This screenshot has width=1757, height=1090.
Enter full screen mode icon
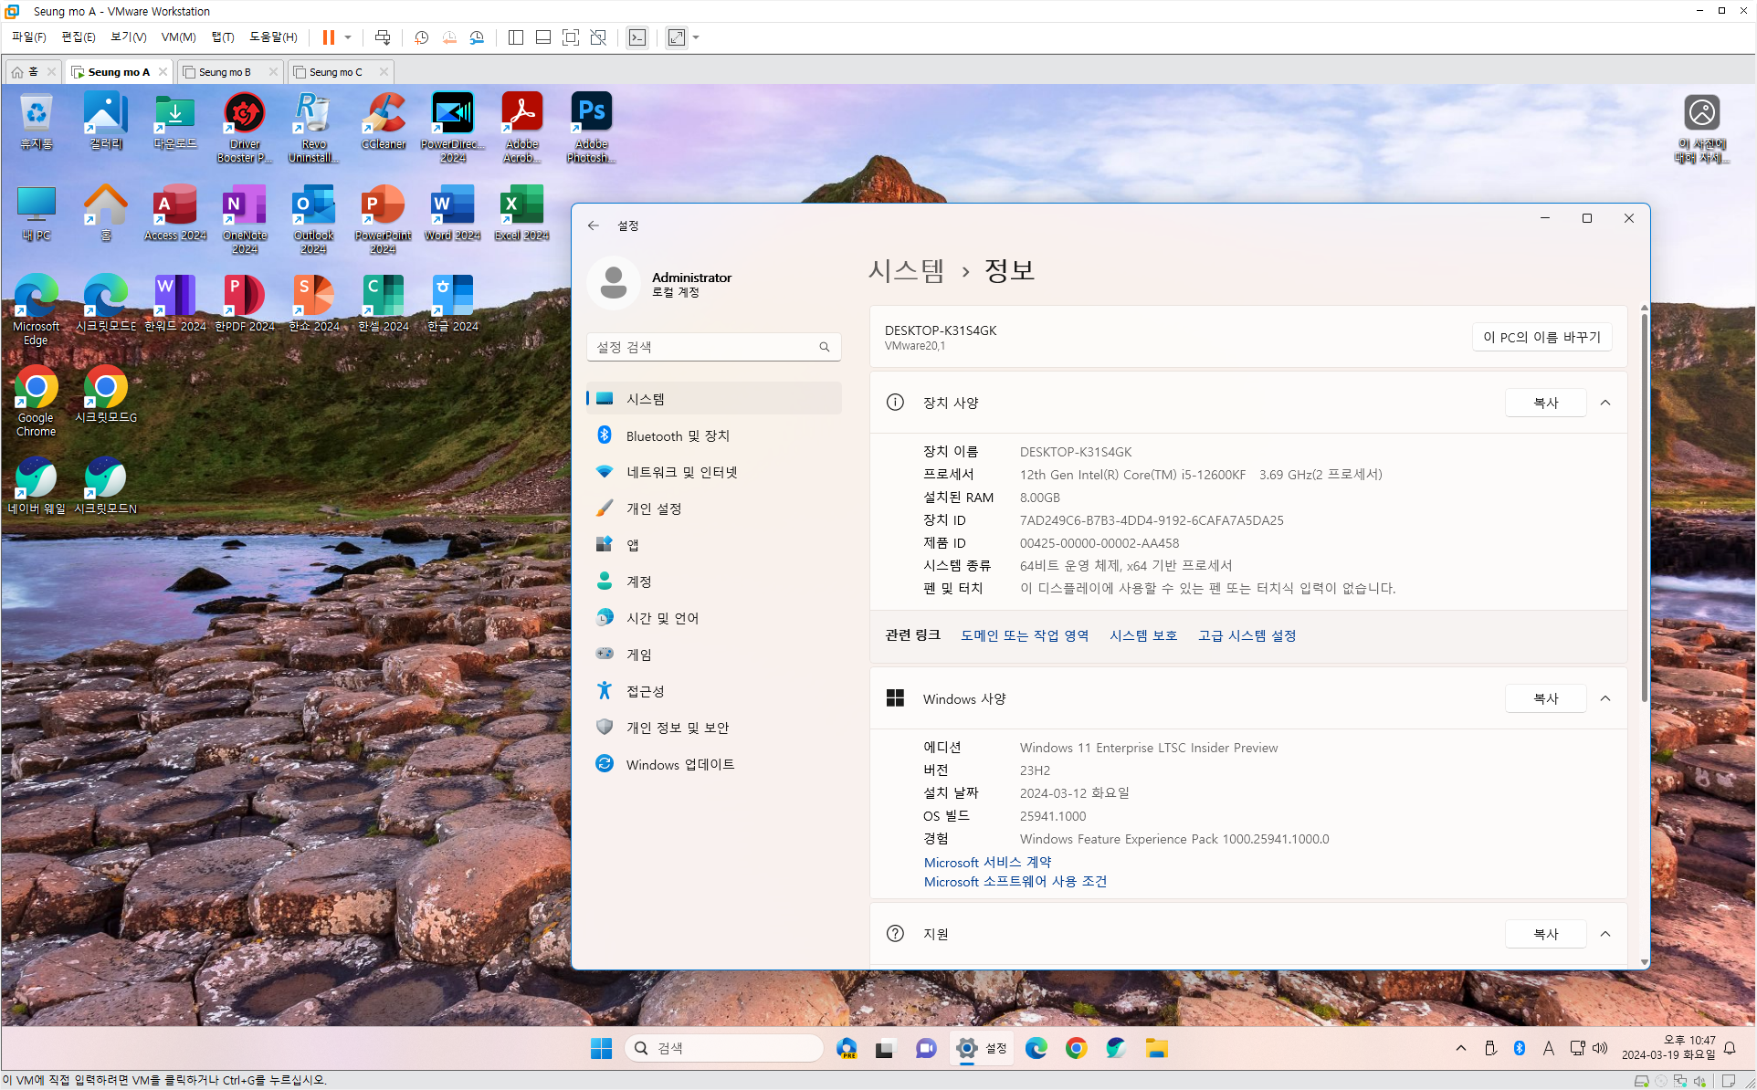tap(571, 37)
